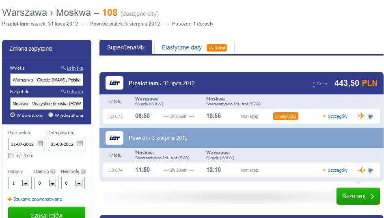Select the radio button for flight LO 673
This screenshot has height=218, width=384.
[370, 116]
